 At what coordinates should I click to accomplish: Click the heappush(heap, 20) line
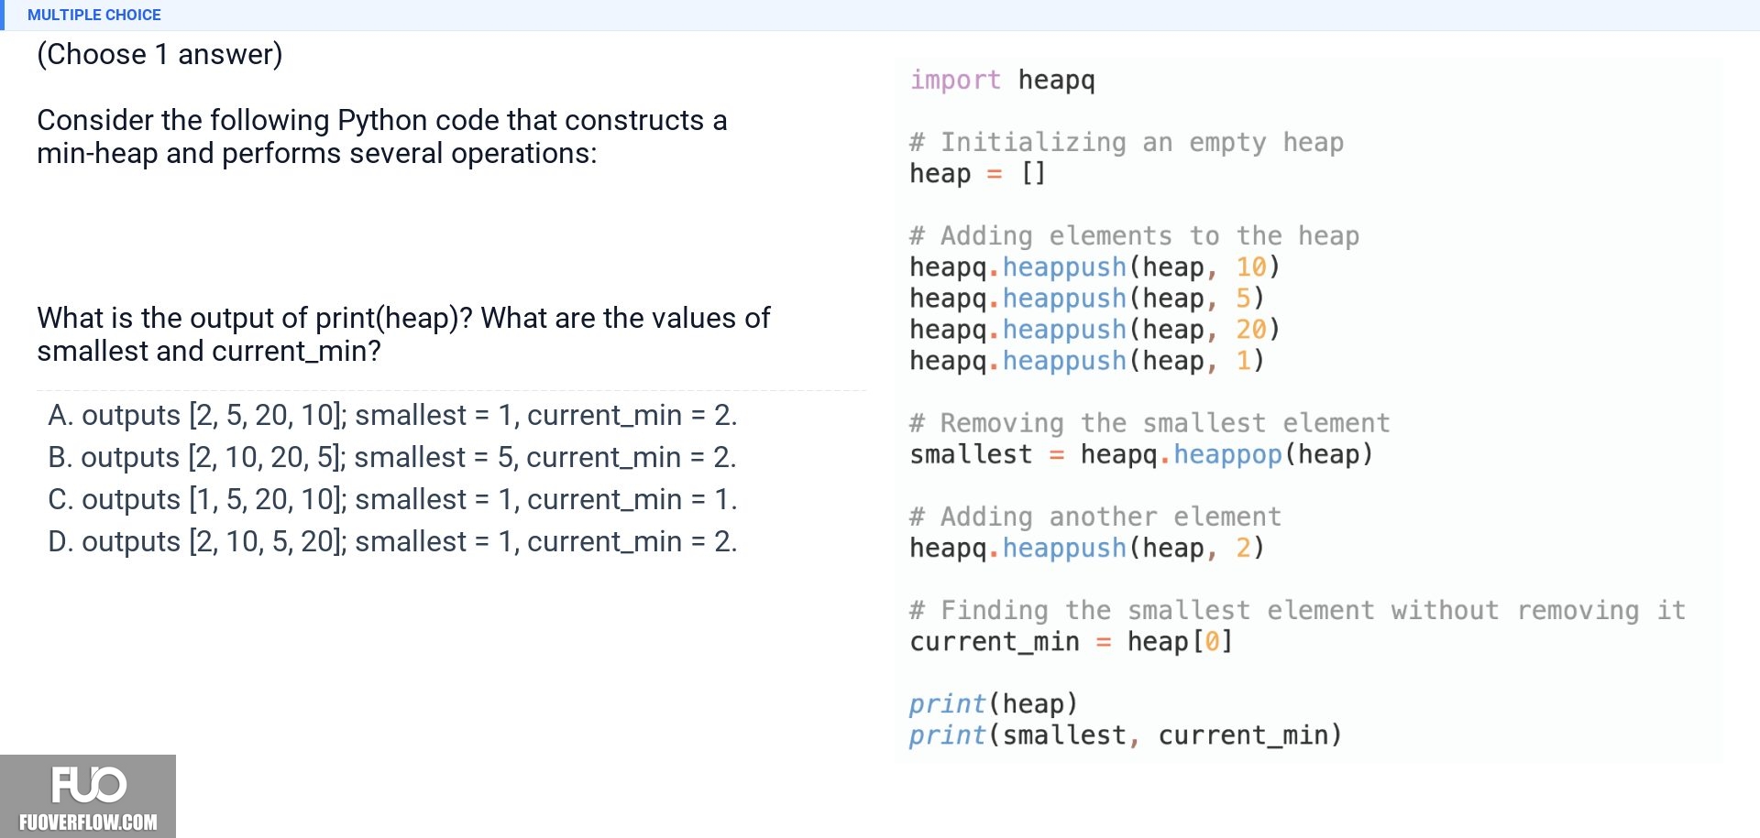(1094, 329)
